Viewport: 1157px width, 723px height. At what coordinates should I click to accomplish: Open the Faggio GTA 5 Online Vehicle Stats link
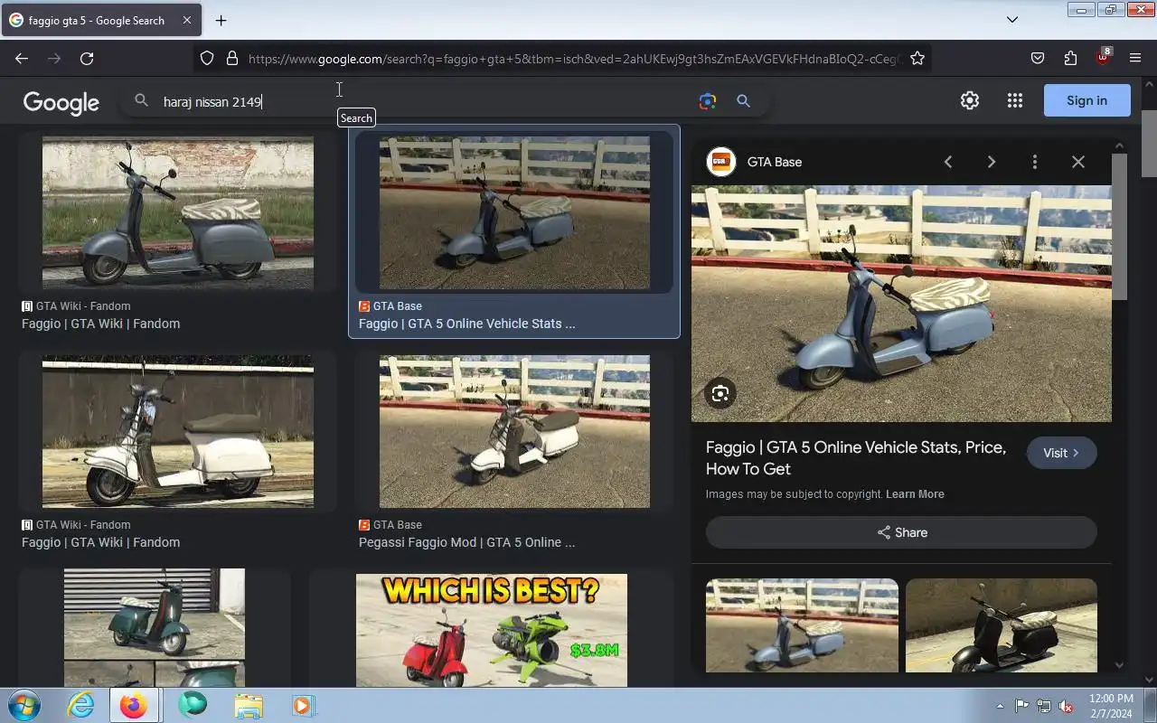pyautogui.click(x=466, y=324)
